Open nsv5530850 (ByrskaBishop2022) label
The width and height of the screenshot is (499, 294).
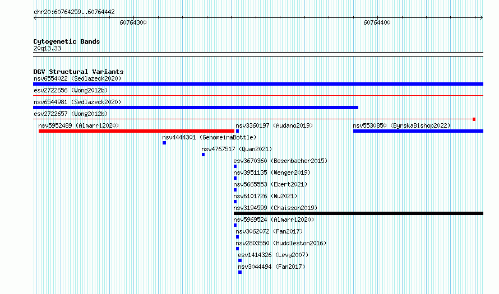401,125
